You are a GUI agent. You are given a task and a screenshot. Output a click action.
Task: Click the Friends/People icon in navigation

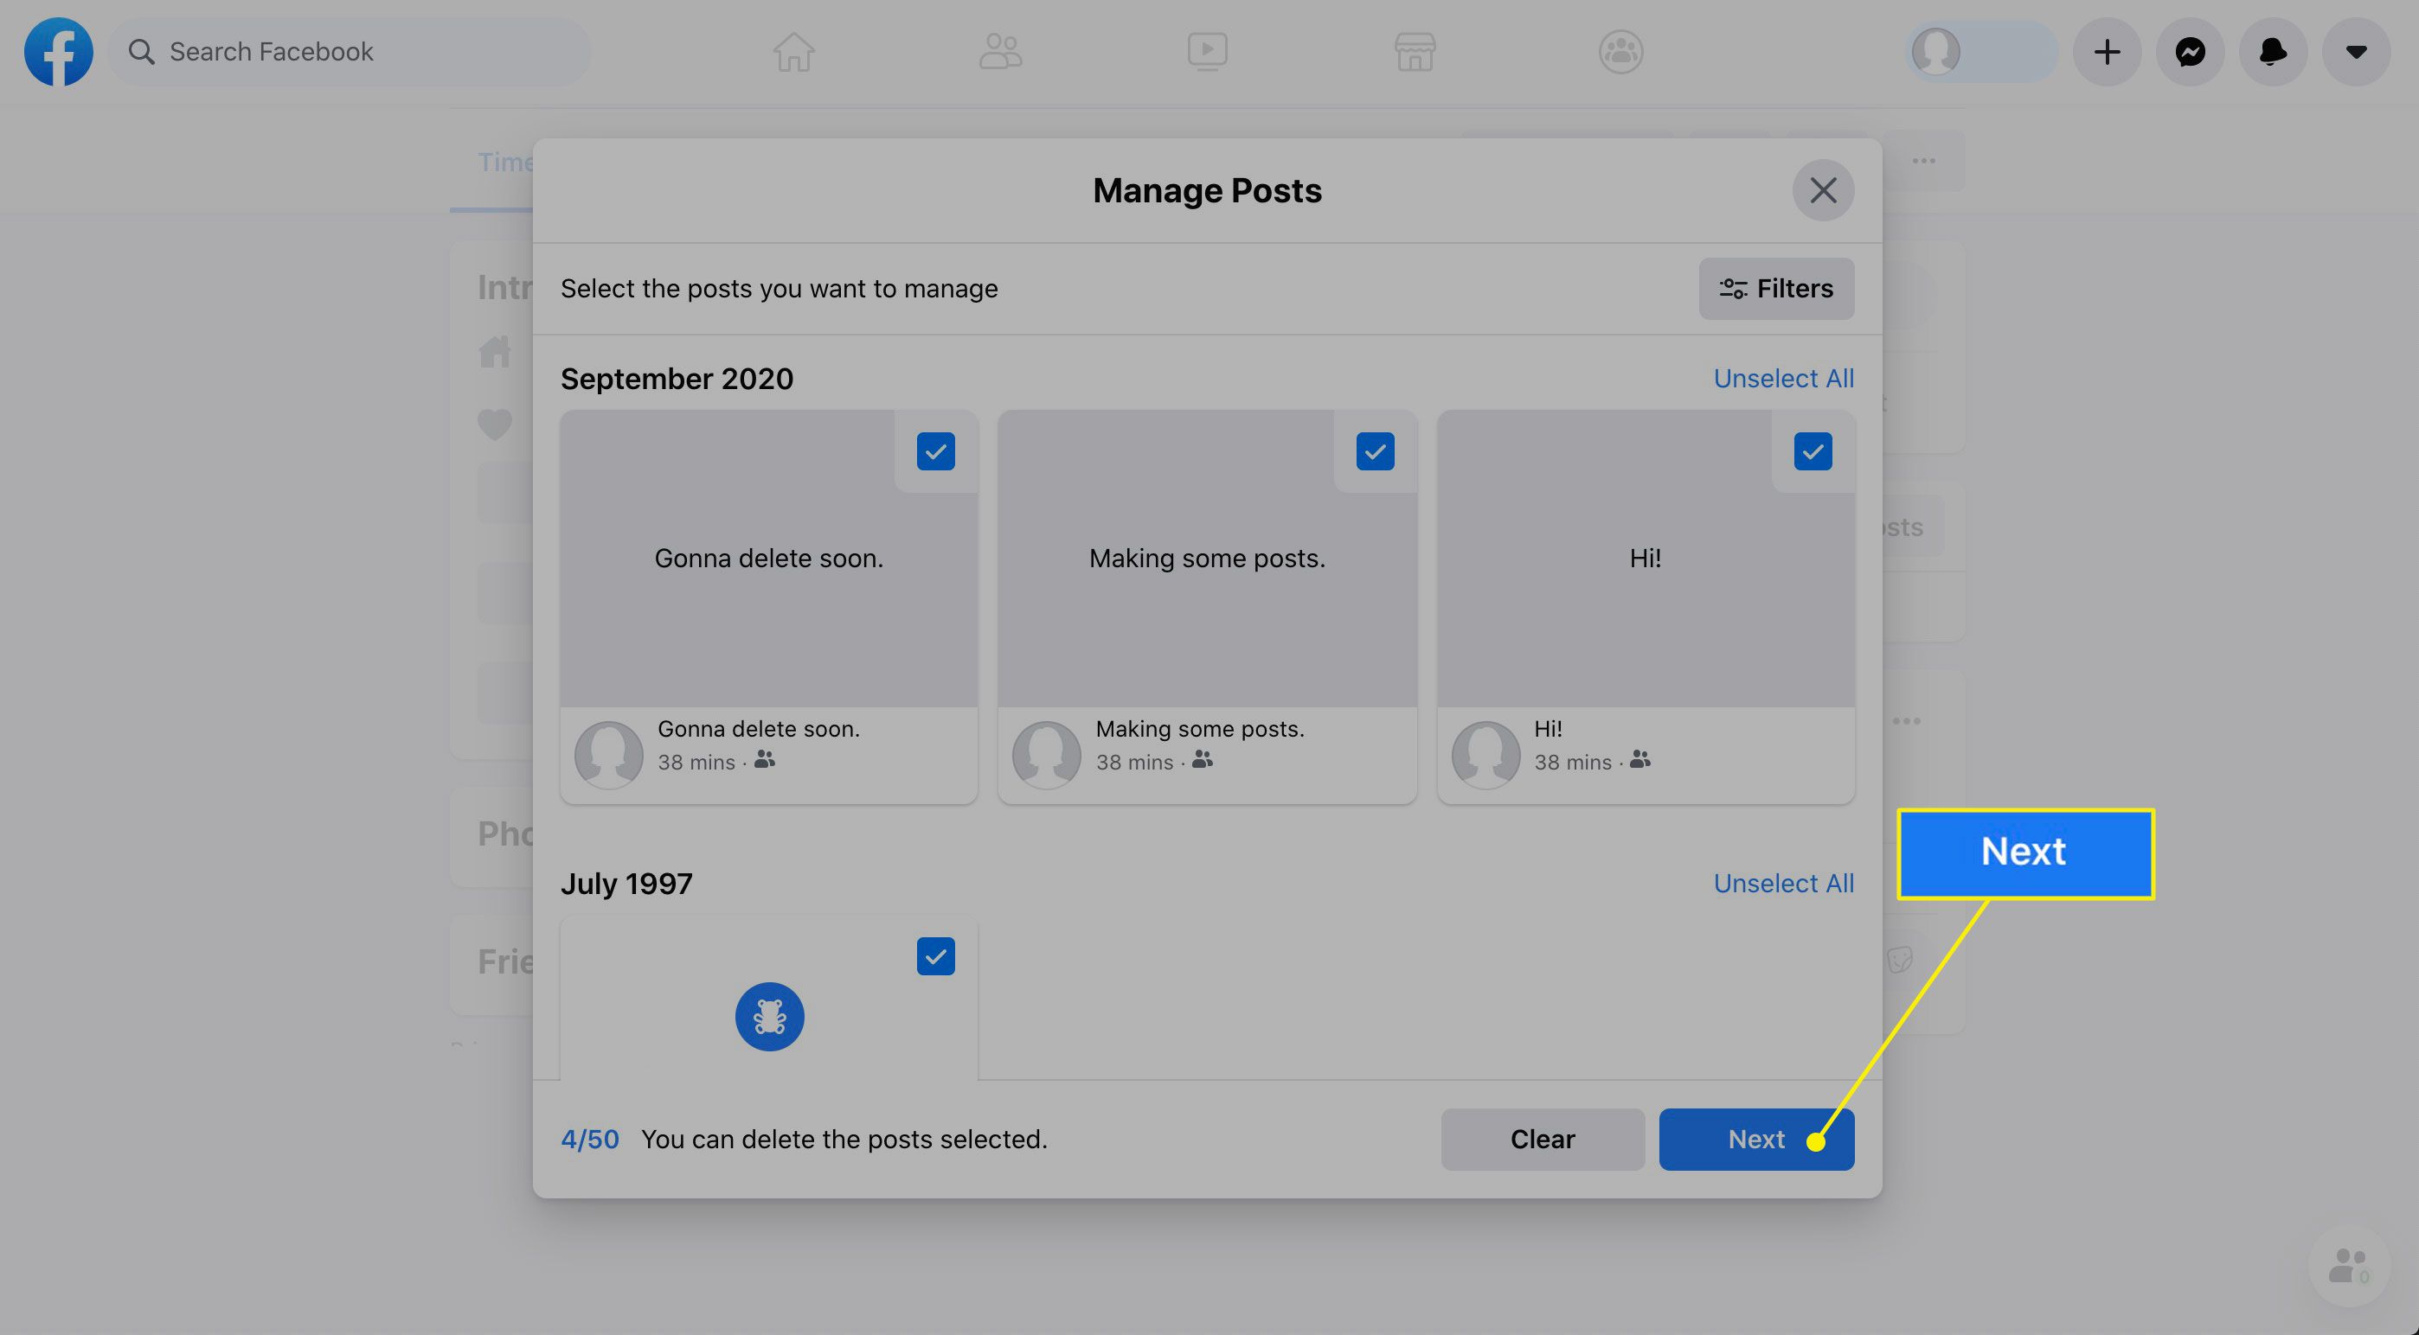pos(1000,51)
